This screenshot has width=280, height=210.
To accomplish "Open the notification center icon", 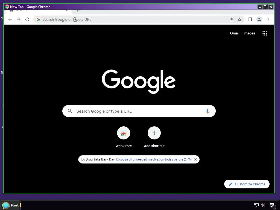I will [x=272, y=205].
